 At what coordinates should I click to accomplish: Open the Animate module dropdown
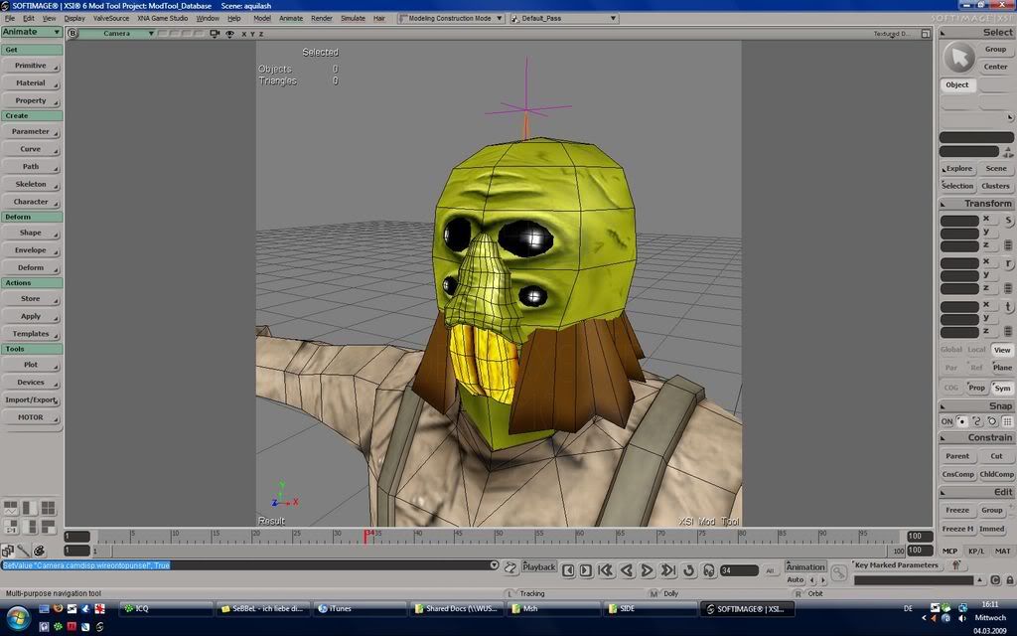[x=31, y=32]
